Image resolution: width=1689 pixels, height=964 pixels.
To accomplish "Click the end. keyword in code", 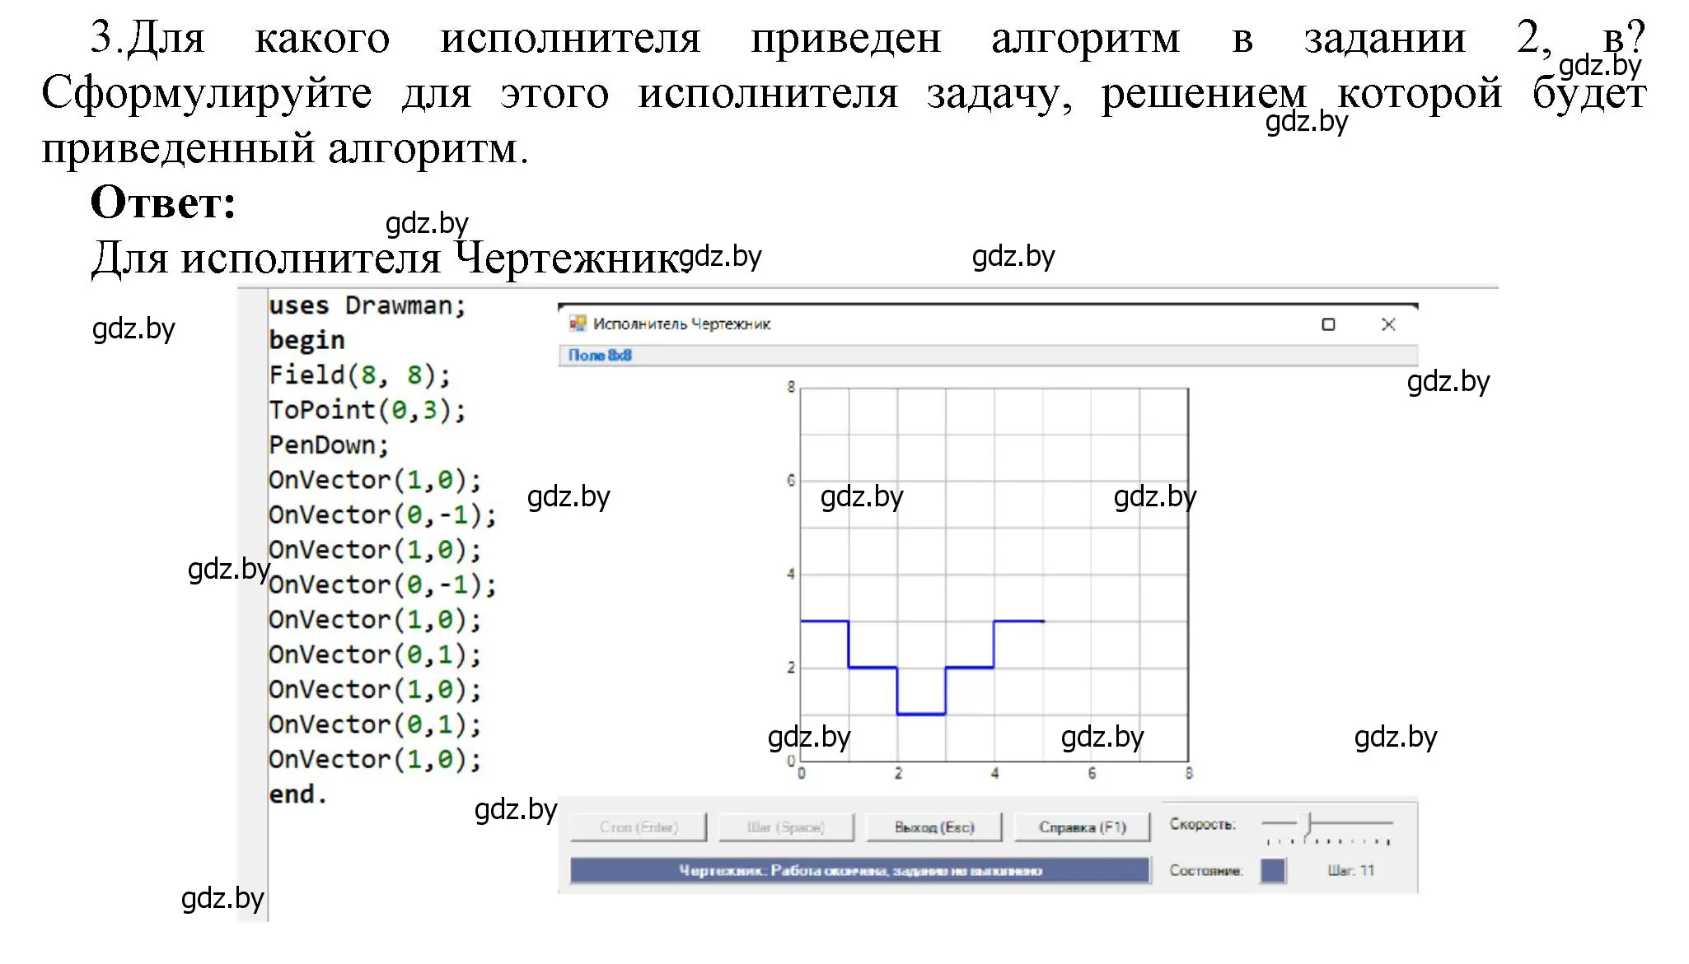I will pos(297,794).
